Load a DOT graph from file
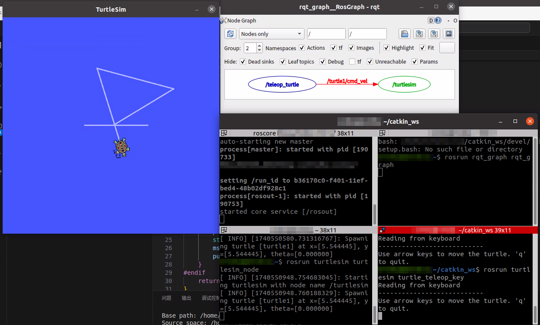Viewport: 540px width, 325px height. (x=405, y=34)
